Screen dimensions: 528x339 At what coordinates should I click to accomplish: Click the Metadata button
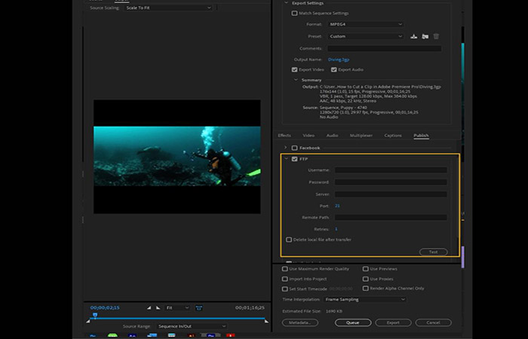pyautogui.click(x=299, y=322)
